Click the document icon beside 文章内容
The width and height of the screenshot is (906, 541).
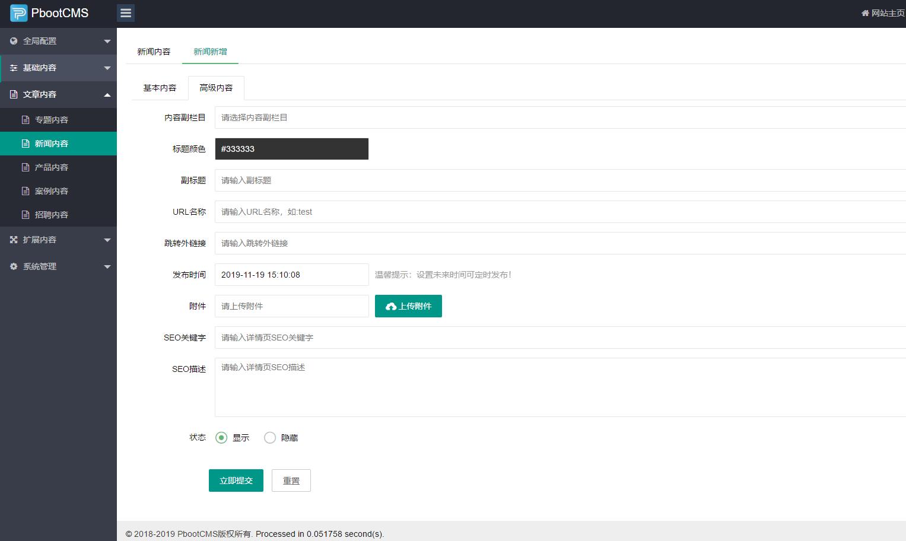(14, 94)
